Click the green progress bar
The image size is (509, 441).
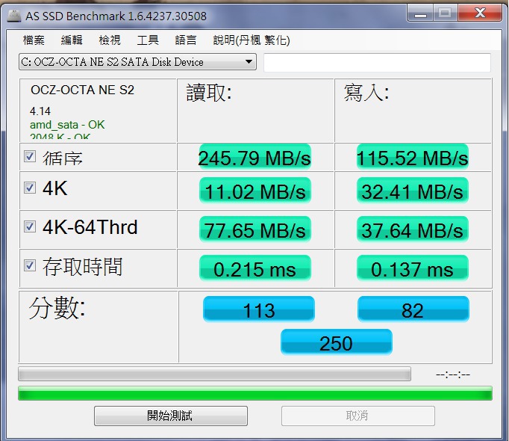point(255,393)
